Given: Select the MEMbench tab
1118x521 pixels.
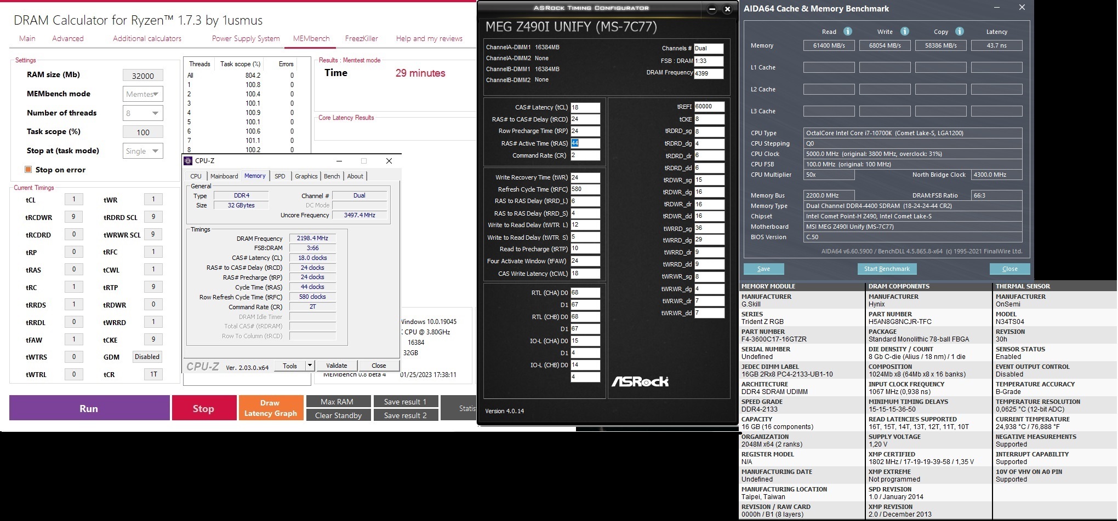Looking at the screenshot, I should tap(311, 38).
